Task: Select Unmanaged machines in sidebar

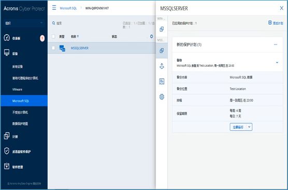Action: [20, 112]
